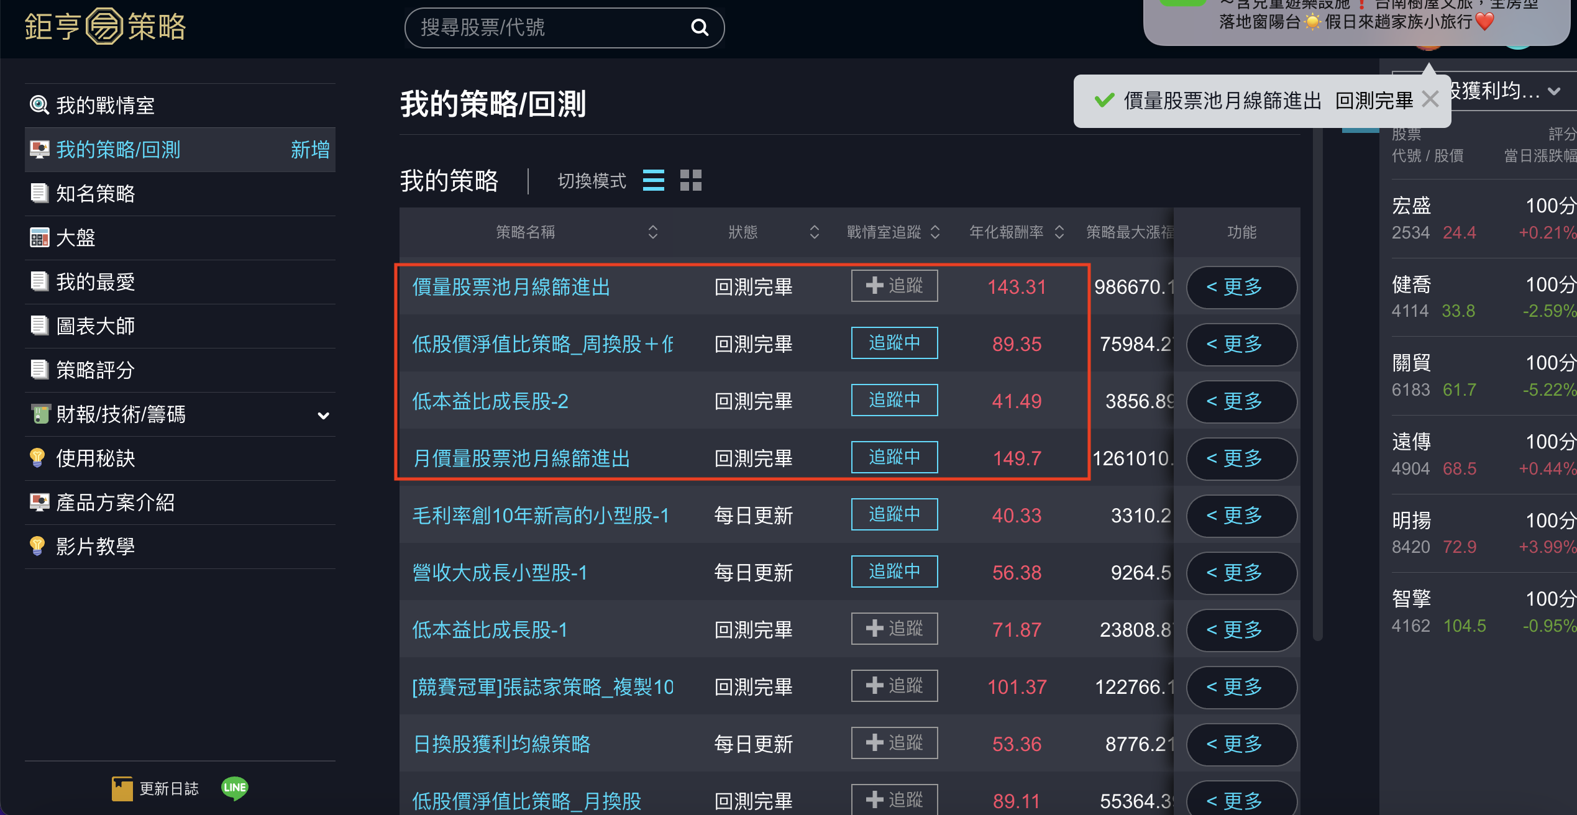Click the search magnifier icon
1577x815 pixels.
pos(700,27)
